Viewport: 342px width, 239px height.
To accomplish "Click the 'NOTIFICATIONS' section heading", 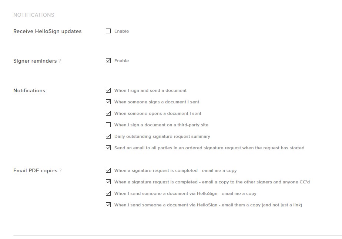I will click(34, 15).
